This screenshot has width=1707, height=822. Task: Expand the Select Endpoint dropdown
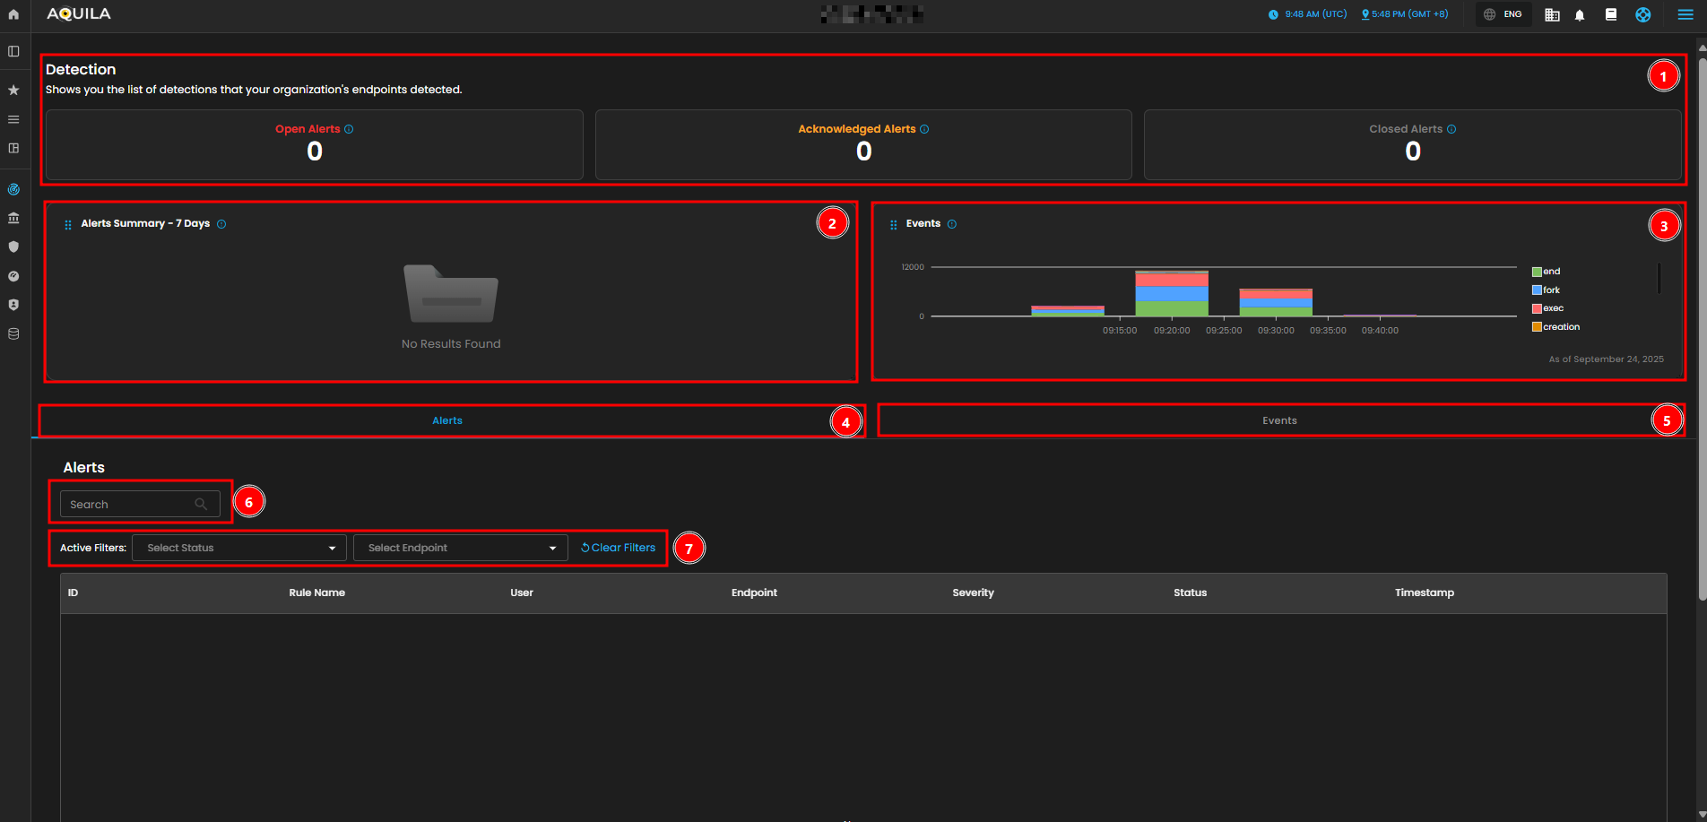point(460,548)
